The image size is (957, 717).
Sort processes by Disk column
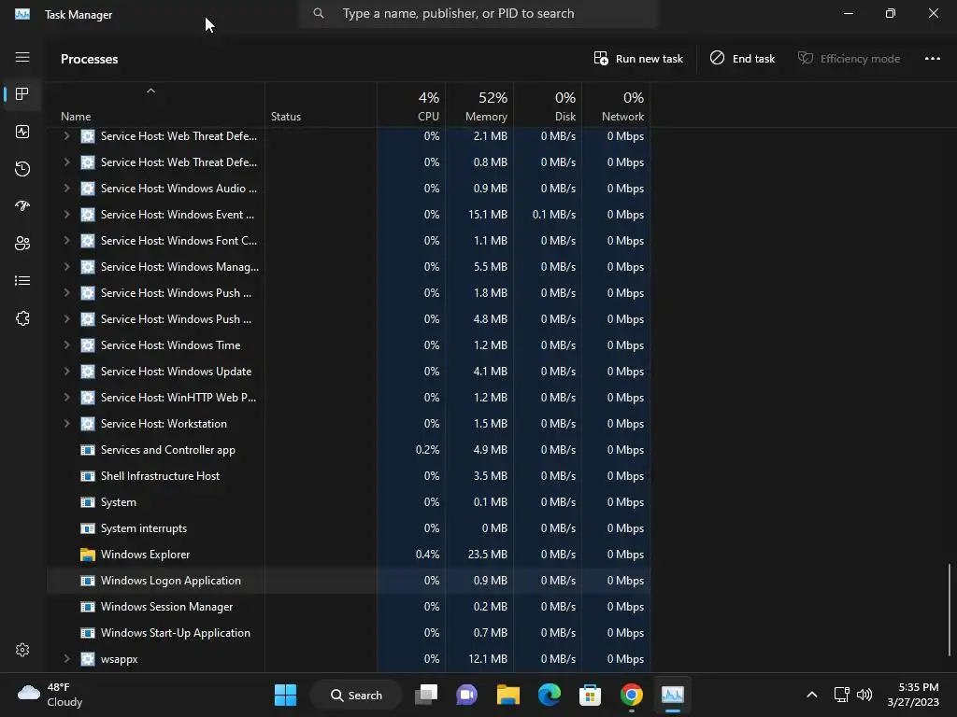[x=548, y=105]
